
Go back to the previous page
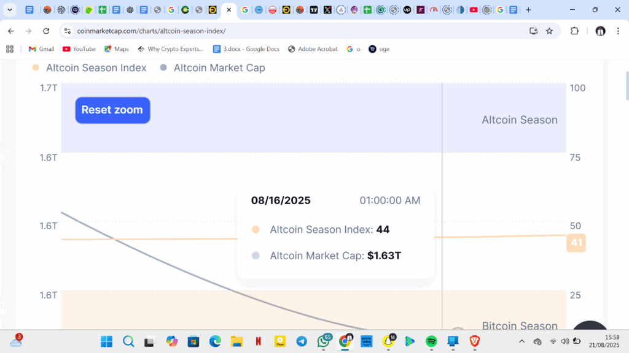11,31
